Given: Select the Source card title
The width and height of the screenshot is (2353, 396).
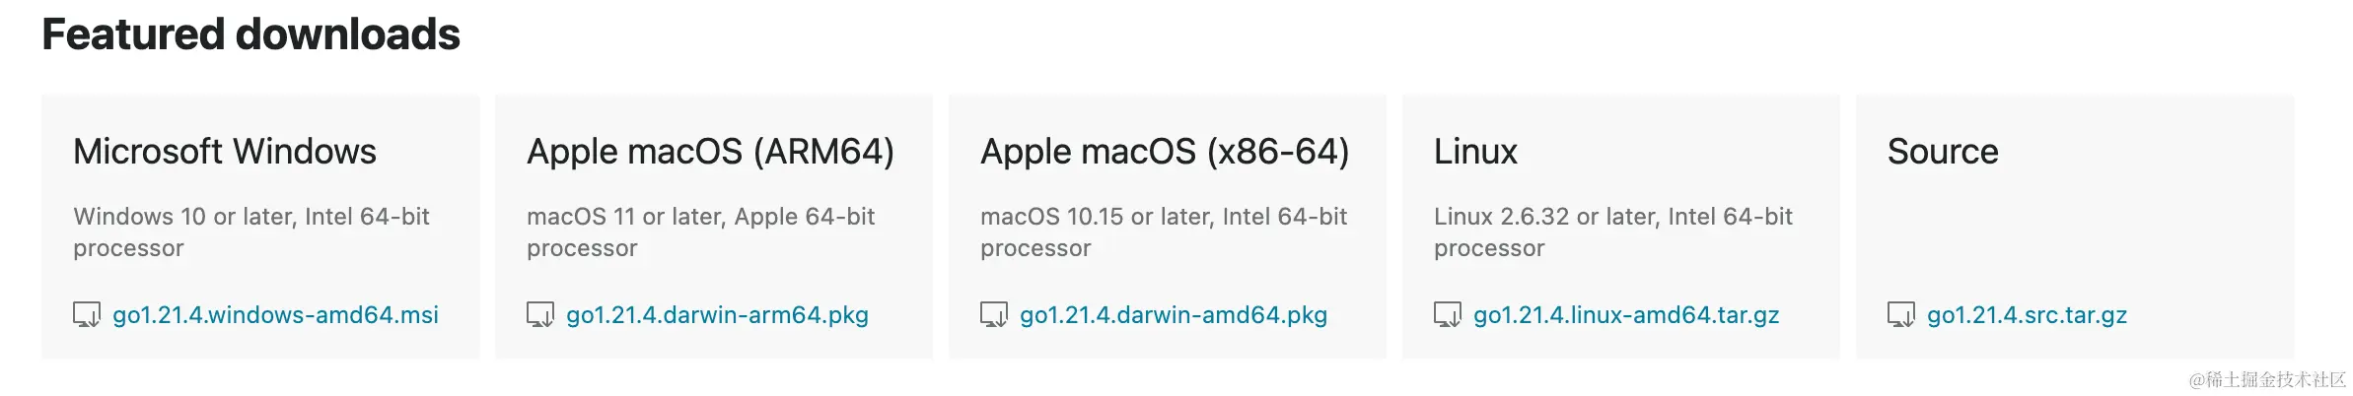Looking at the screenshot, I should tap(1943, 152).
